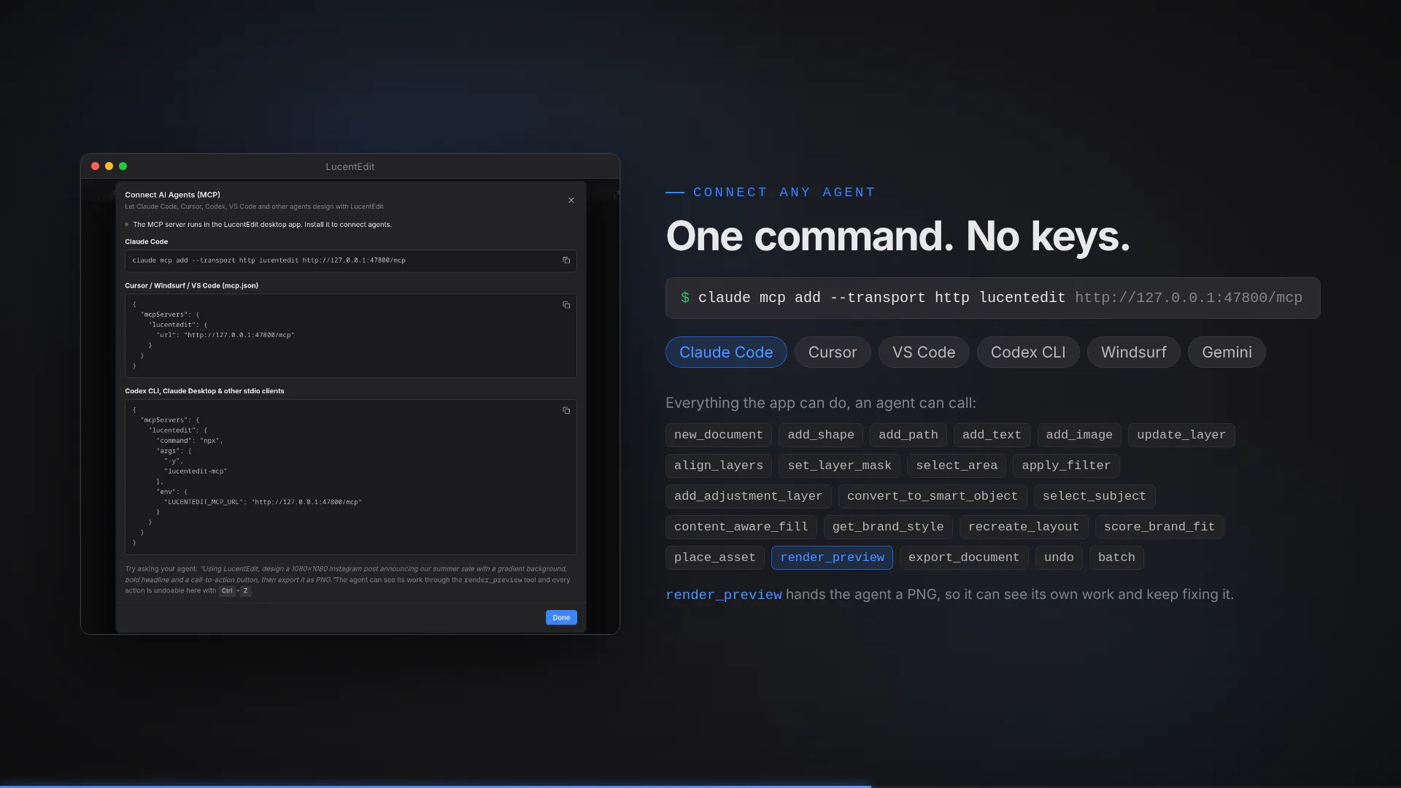
Task: Click the claude mcp add command box
Action: [992, 298]
